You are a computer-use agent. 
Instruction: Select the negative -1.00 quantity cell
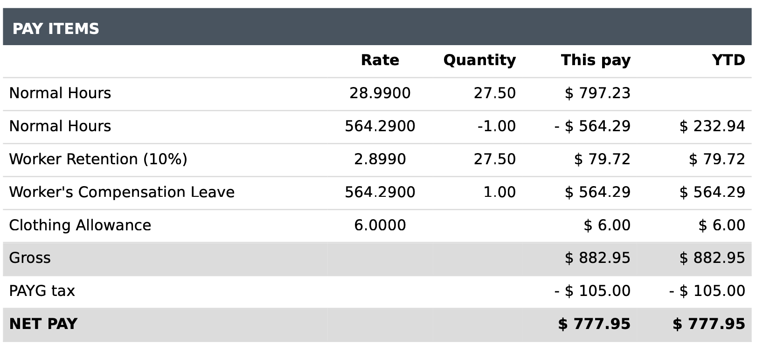(496, 126)
